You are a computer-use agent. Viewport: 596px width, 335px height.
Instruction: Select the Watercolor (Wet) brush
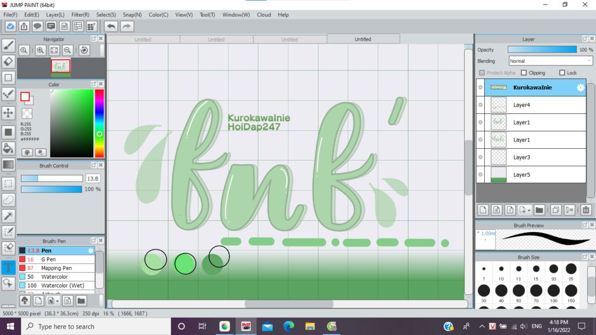[56, 286]
